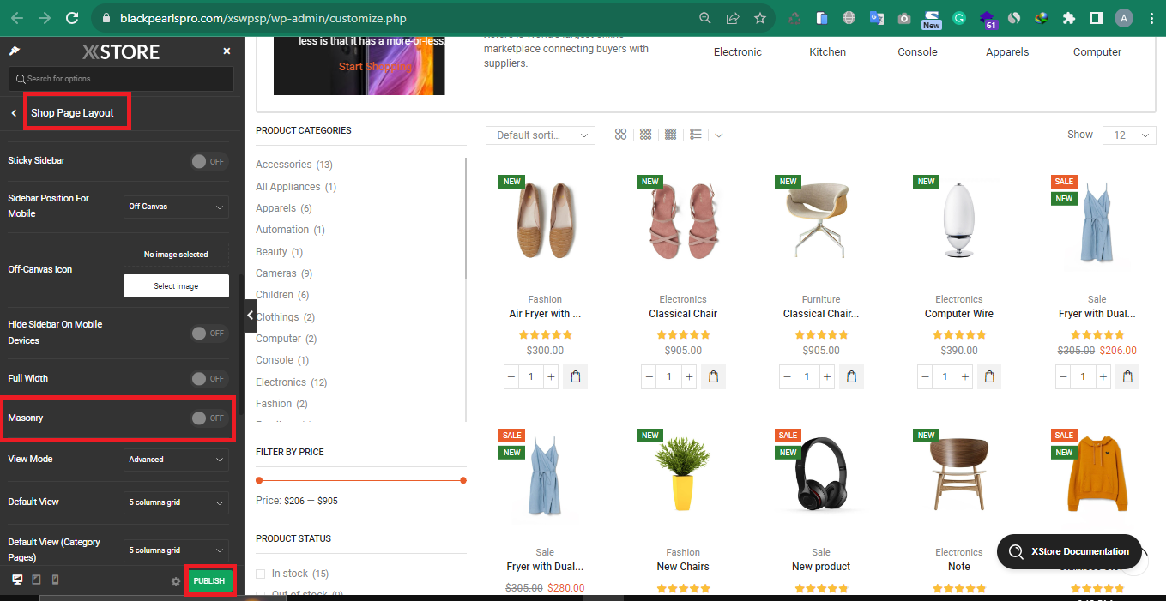Check the In stock filter box
The height and width of the screenshot is (601, 1166).
point(260,574)
